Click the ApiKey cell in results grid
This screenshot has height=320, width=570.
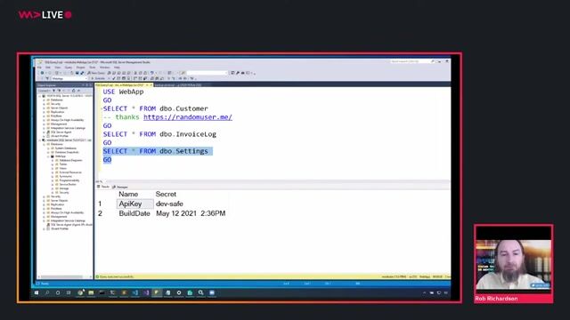click(134, 204)
